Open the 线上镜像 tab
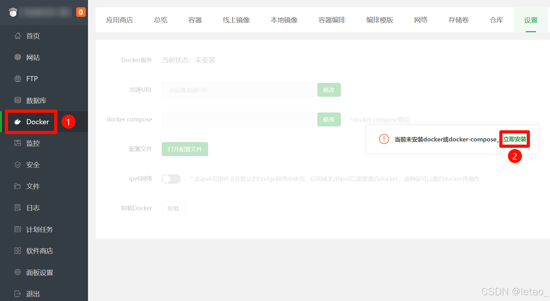This screenshot has width=550, height=301. [x=236, y=20]
